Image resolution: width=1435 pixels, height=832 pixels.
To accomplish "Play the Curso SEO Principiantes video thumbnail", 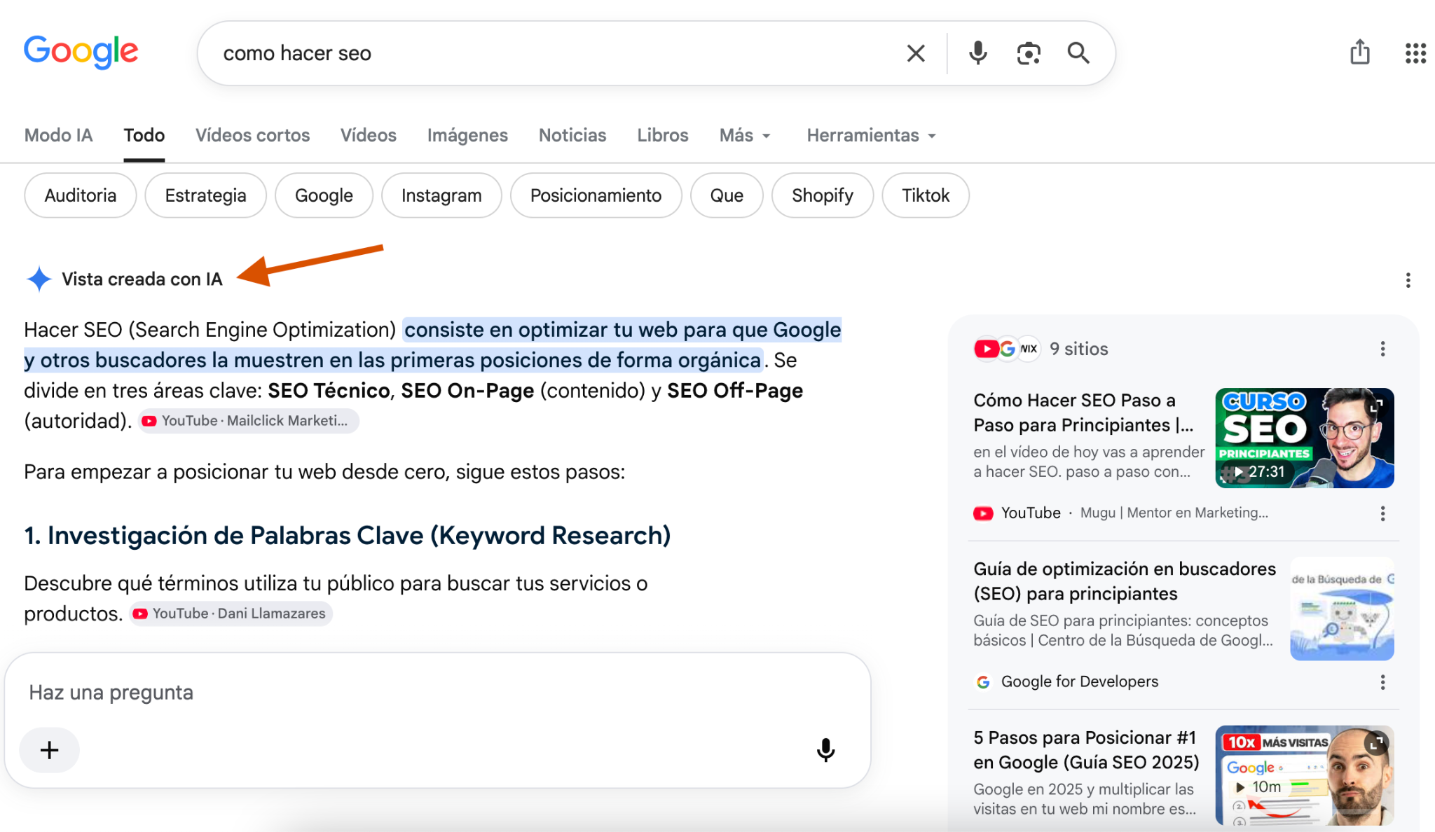I will (x=1305, y=438).
